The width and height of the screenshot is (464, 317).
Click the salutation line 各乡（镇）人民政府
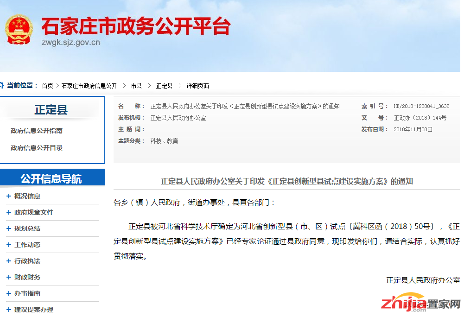pos(194,203)
